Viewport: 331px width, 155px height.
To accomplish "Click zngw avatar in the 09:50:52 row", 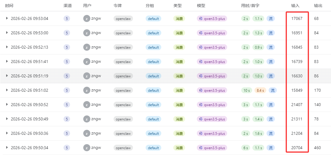I will click(x=87, y=105).
